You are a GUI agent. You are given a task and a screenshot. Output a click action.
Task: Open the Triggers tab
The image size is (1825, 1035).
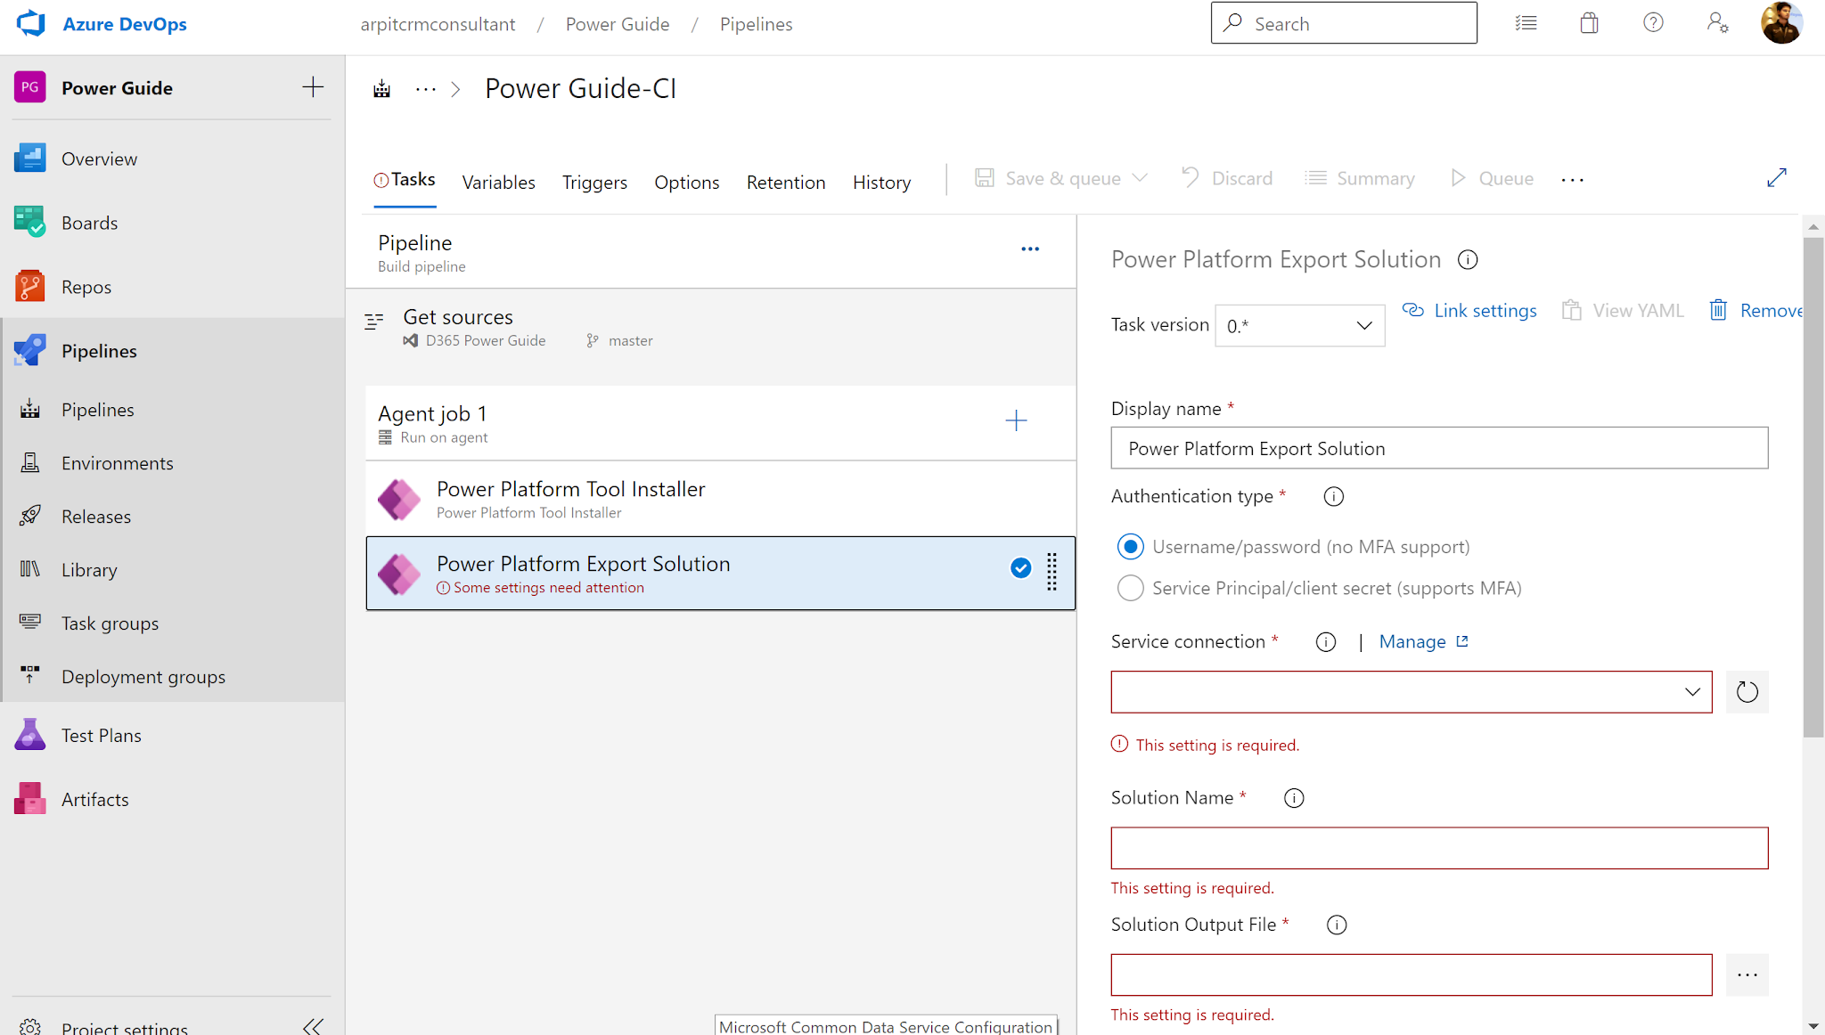tap(594, 182)
